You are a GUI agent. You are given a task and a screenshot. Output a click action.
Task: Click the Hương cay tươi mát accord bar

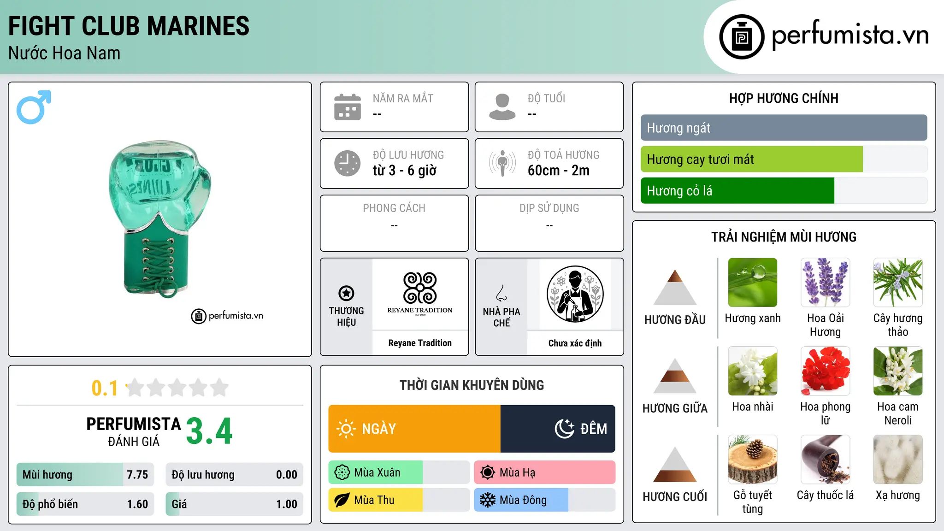pos(784,159)
